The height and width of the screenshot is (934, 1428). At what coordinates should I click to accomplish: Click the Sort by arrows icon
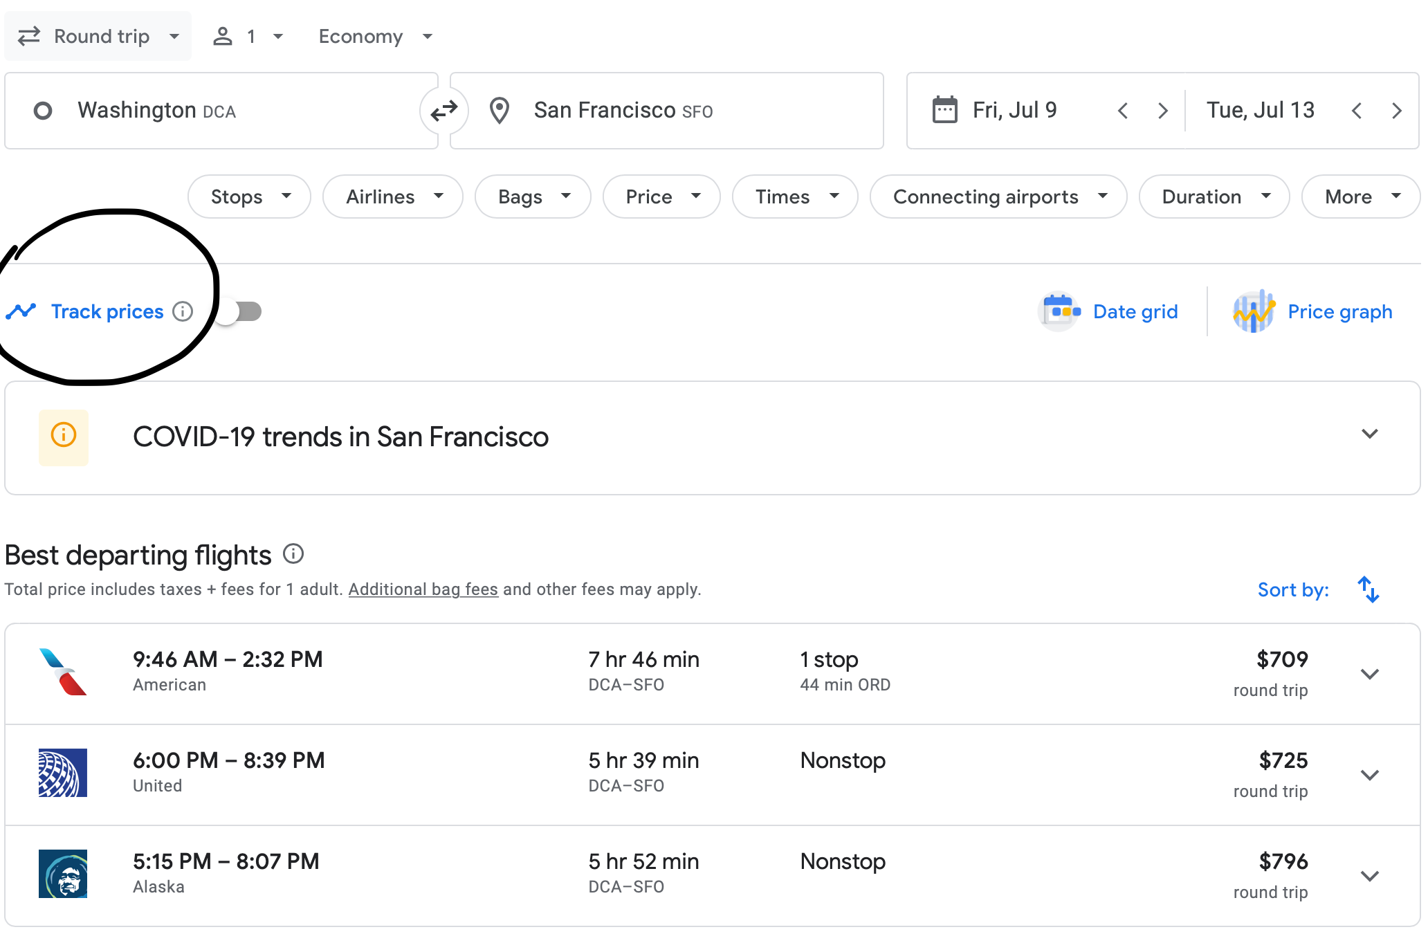(1368, 589)
